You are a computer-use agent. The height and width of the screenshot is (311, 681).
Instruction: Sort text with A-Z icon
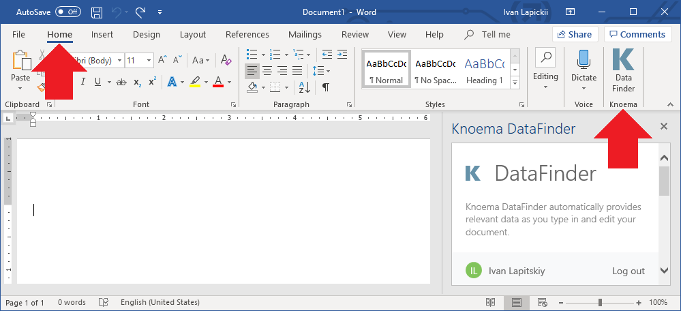point(305,87)
